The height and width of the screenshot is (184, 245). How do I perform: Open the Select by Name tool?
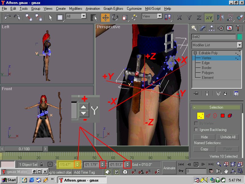(94, 17)
